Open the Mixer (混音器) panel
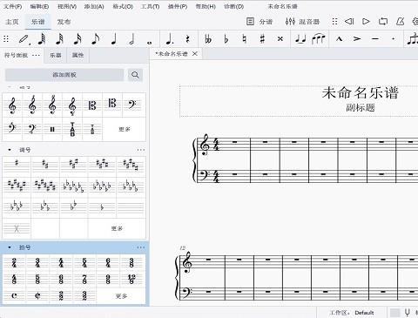 coord(302,21)
